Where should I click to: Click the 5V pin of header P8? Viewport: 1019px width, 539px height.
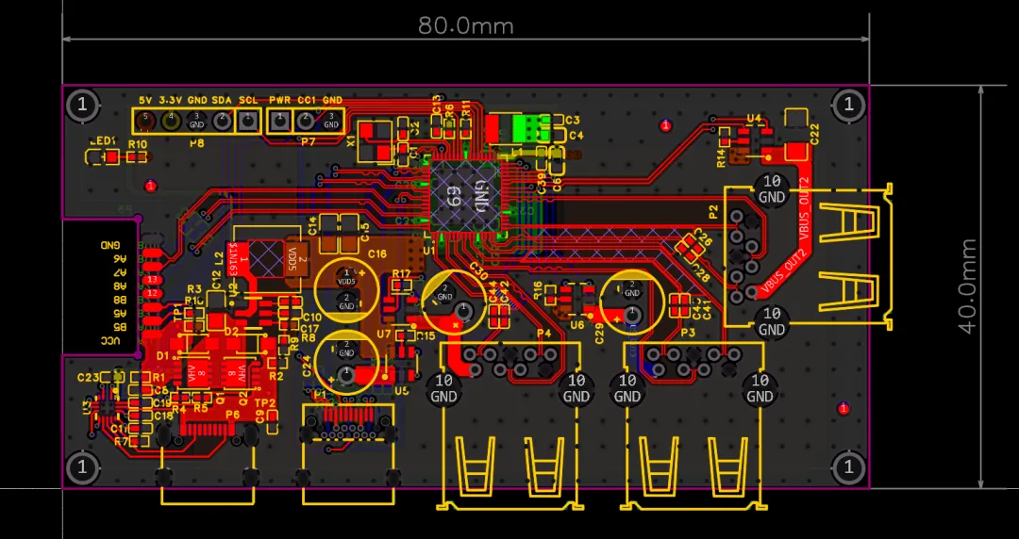[x=145, y=121]
